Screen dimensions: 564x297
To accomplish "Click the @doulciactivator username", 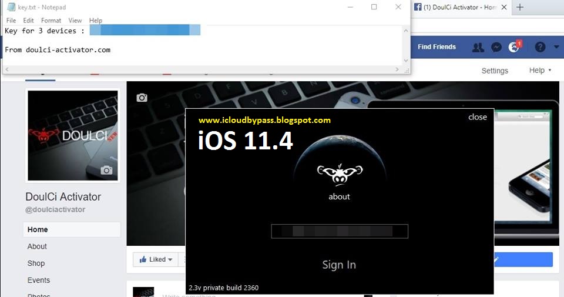I will tap(55, 209).
